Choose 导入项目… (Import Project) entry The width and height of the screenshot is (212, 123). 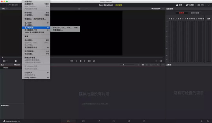36,25
